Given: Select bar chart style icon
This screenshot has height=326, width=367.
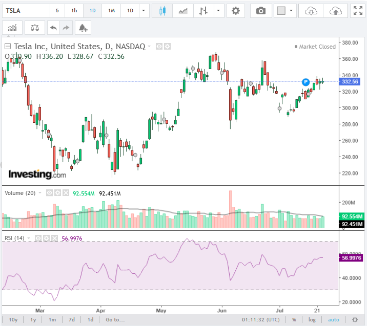Looking at the screenshot, I should (203, 11).
